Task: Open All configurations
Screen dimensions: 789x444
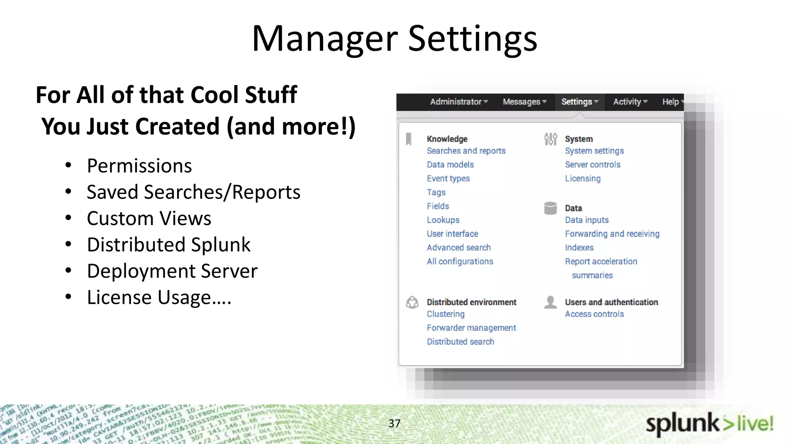Action: pos(460,262)
